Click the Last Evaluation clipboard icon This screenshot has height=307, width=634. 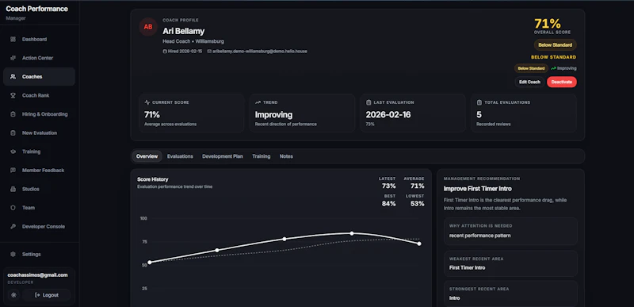(369, 102)
